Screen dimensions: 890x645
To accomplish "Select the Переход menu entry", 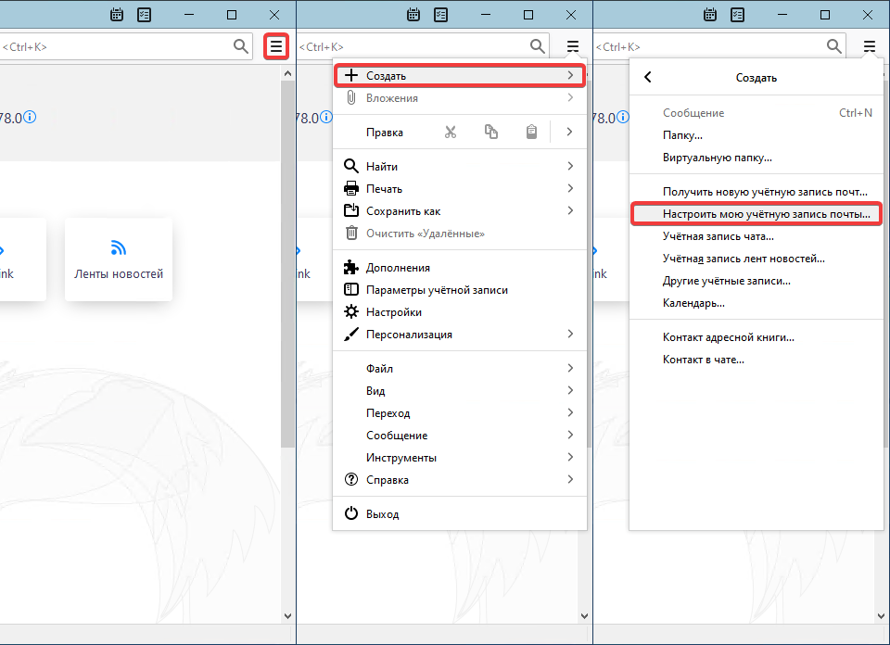I will point(388,413).
